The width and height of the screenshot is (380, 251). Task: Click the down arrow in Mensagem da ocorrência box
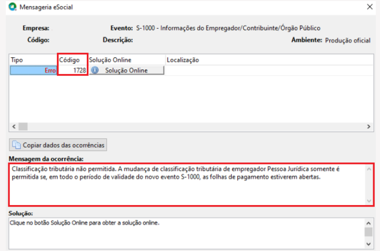click(x=369, y=201)
